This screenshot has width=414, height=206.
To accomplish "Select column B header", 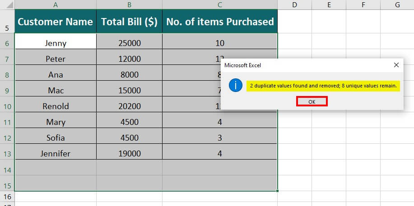I will point(130,5).
